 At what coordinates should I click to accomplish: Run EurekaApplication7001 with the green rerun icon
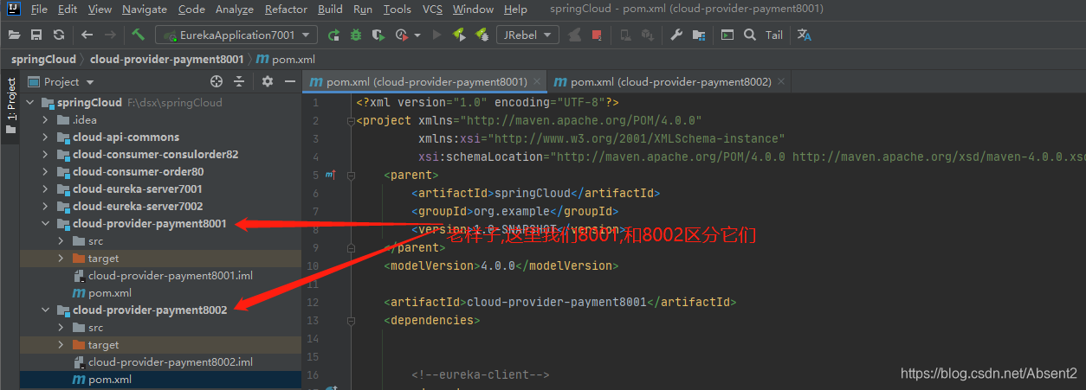pos(333,35)
